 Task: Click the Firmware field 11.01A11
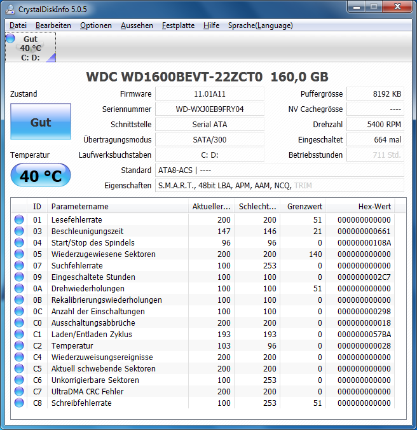[x=210, y=94]
